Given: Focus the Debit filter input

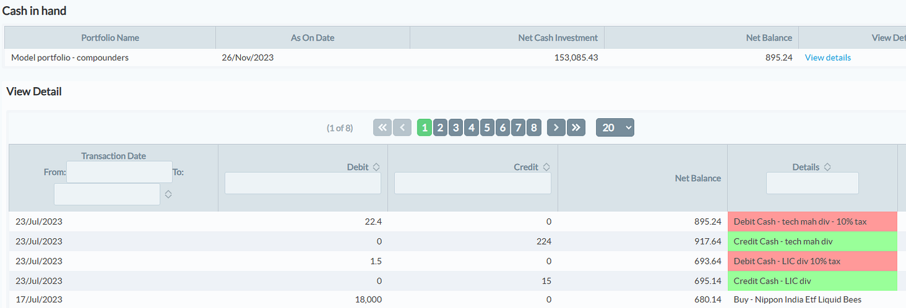Looking at the screenshot, I should [302, 183].
